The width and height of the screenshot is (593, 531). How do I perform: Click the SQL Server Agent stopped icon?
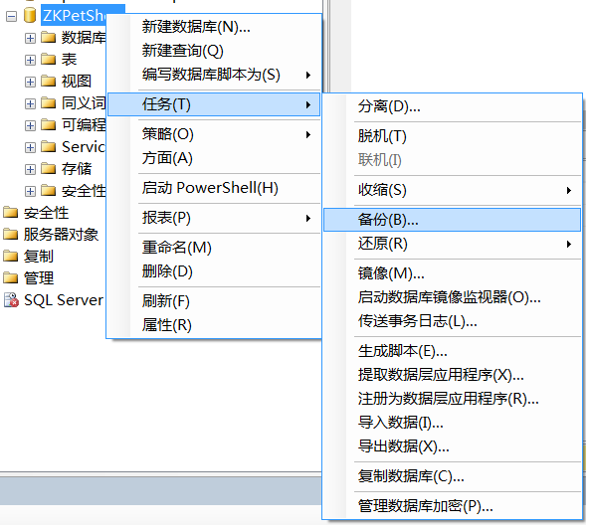tap(11, 300)
